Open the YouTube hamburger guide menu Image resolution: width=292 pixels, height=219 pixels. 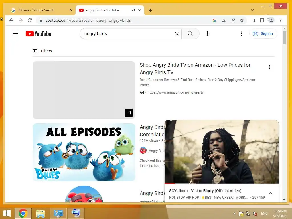(15, 34)
